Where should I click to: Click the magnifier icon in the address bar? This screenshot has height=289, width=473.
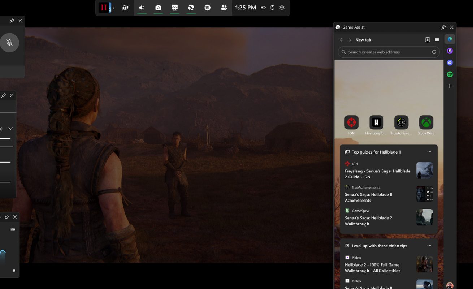pos(343,52)
